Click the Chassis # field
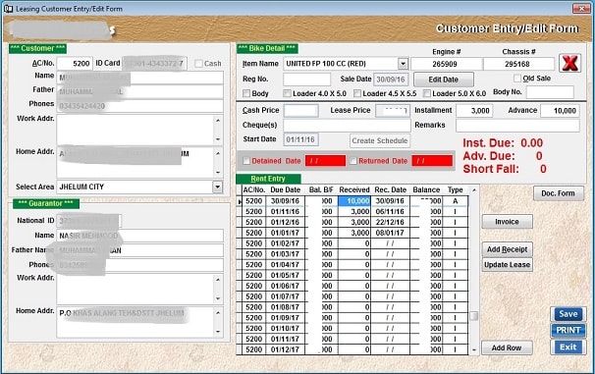Image resolution: width=595 pixels, height=374 pixels. (518, 64)
